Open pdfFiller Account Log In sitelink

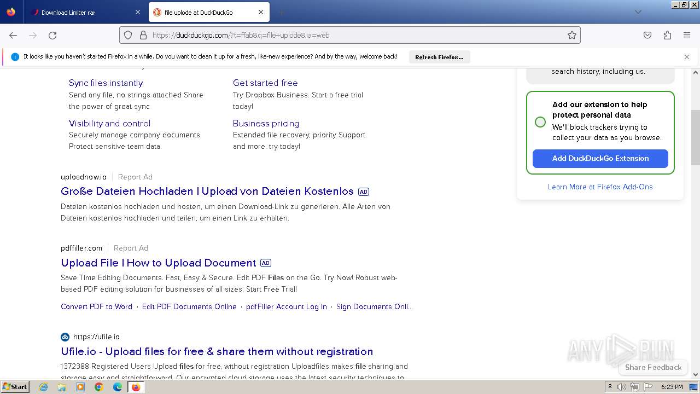pyautogui.click(x=287, y=306)
